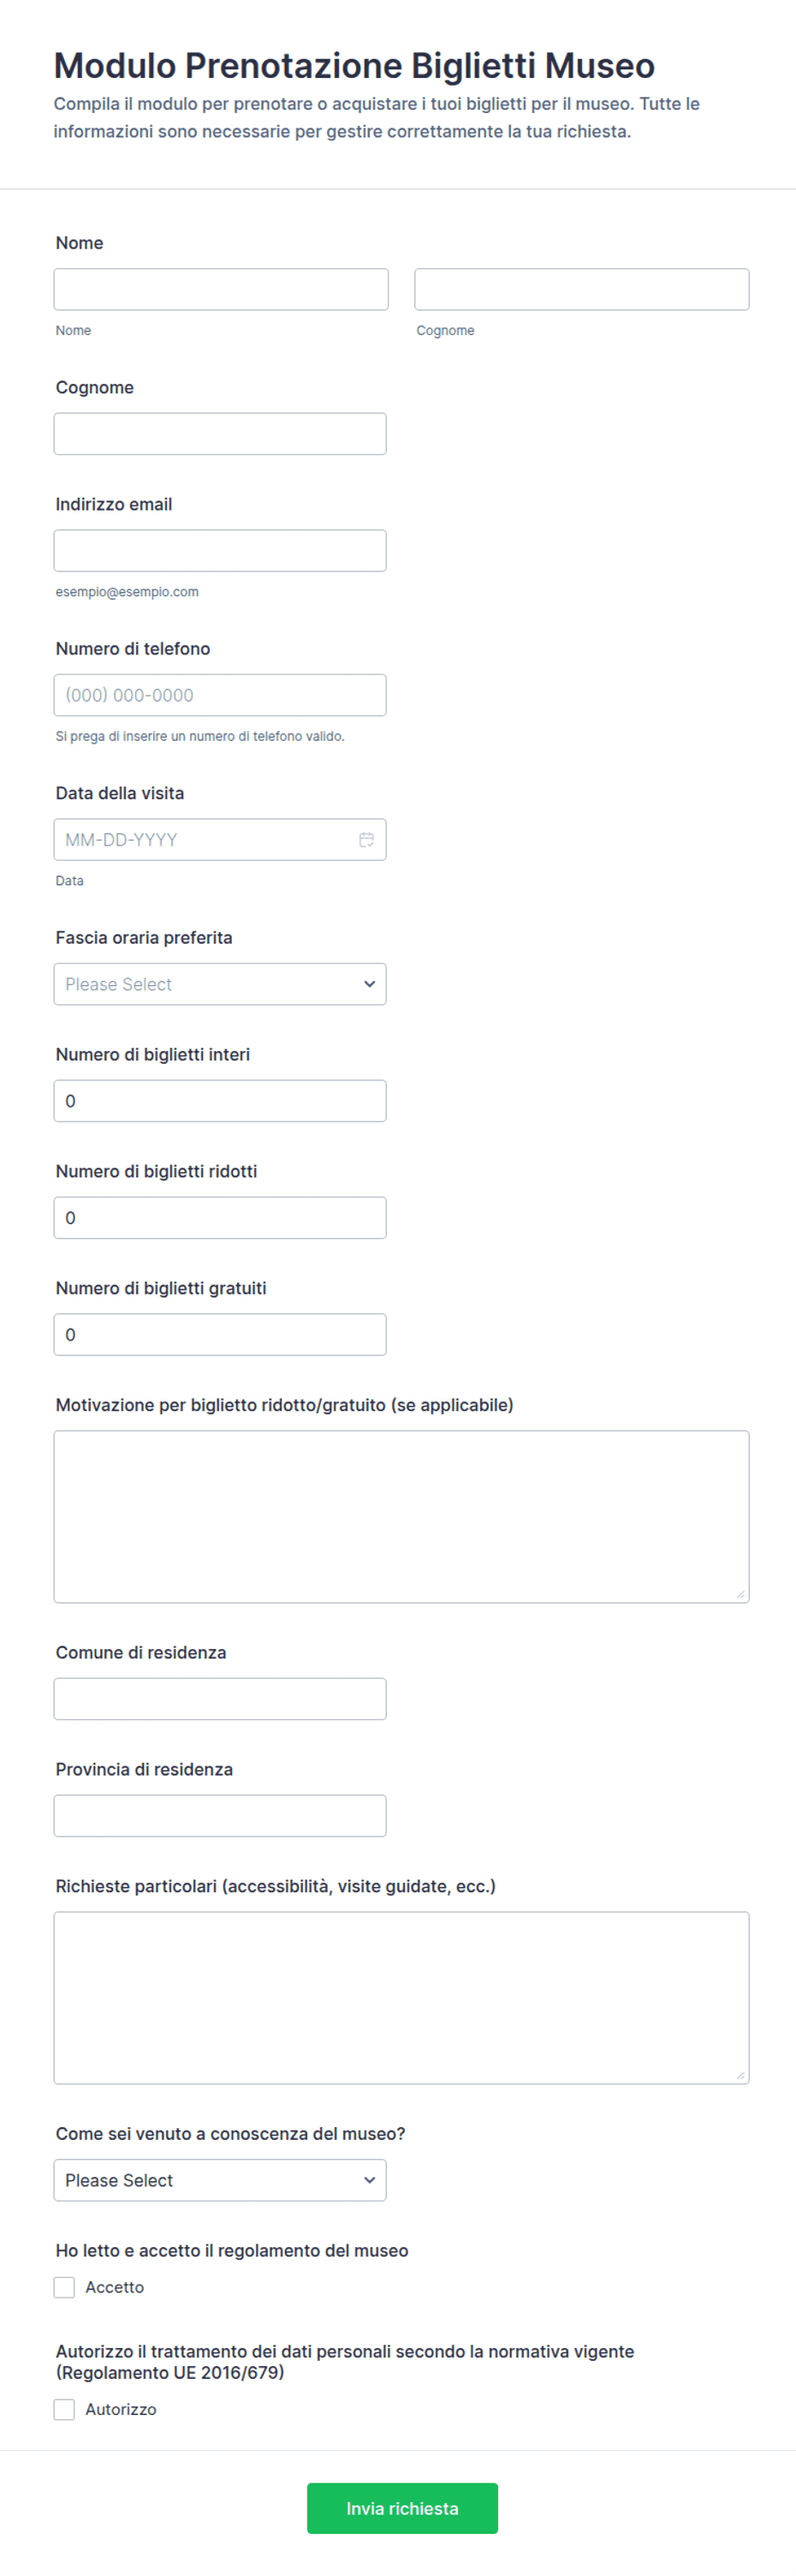Select the Provincia di residenza input
Image resolution: width=796 pixels, height=2576 pixels.
220,1816
